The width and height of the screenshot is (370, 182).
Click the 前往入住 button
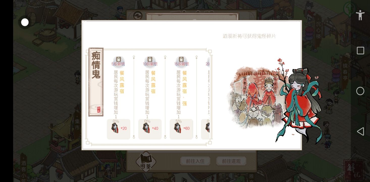[195, 161]
